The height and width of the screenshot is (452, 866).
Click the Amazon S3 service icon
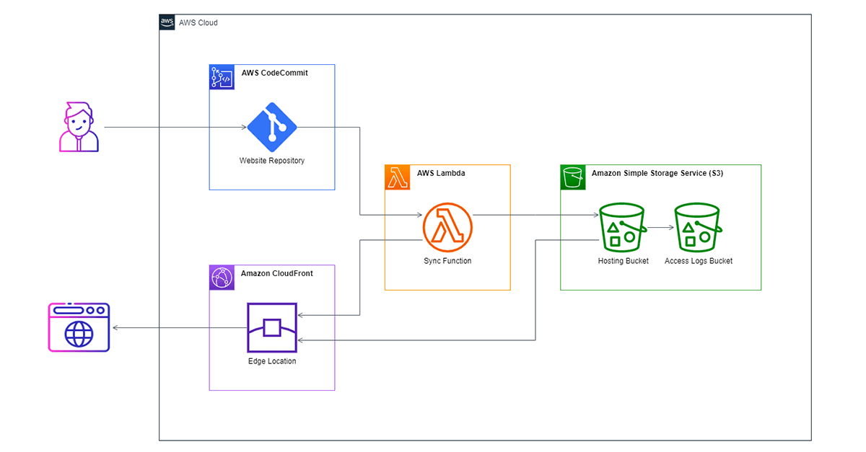coord(573,177)
